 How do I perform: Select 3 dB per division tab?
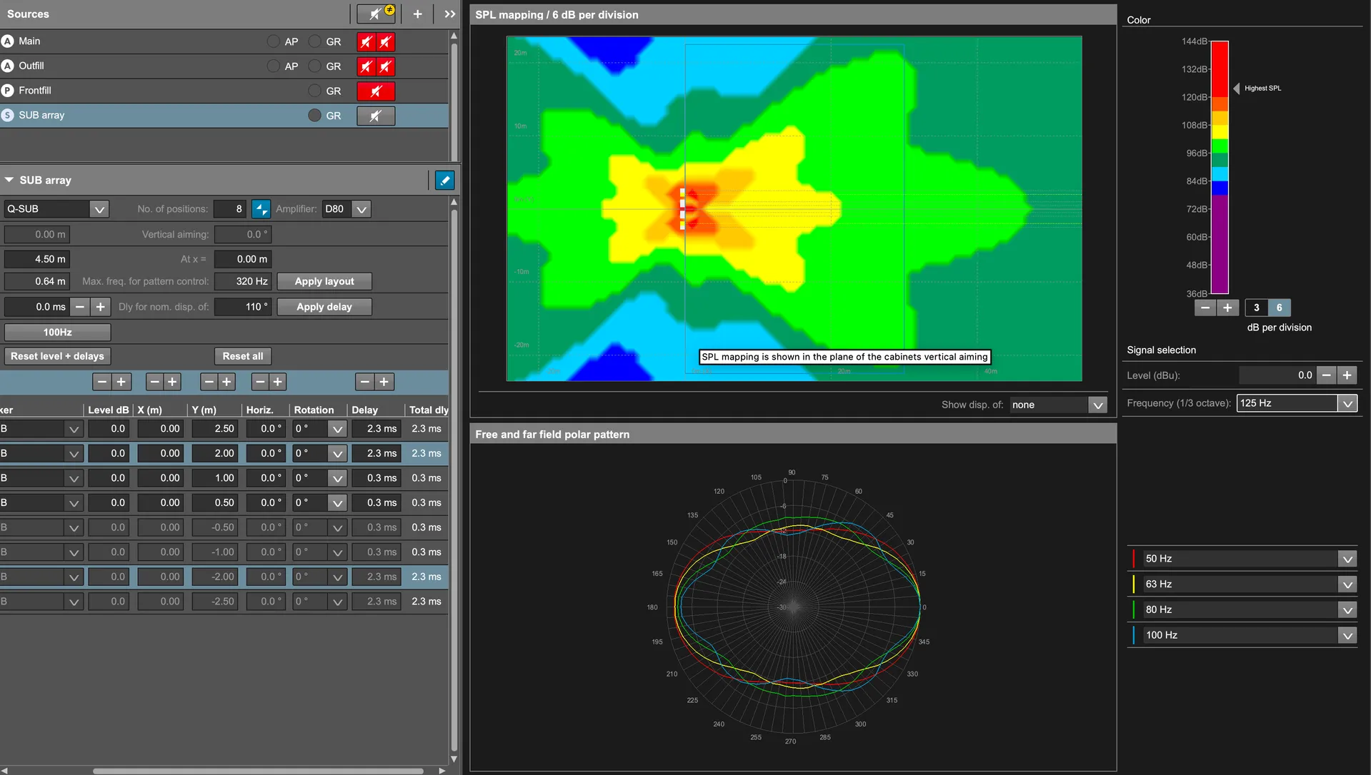[1256, 308]
